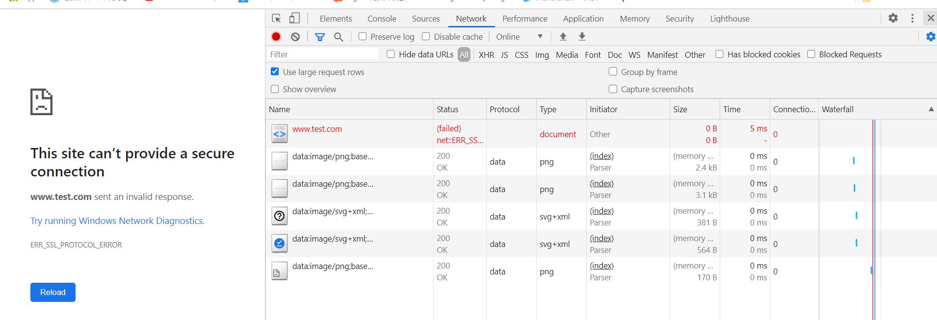937x320 pixels.
Task: Switch to the Elements tab
Action: (336, 19)
